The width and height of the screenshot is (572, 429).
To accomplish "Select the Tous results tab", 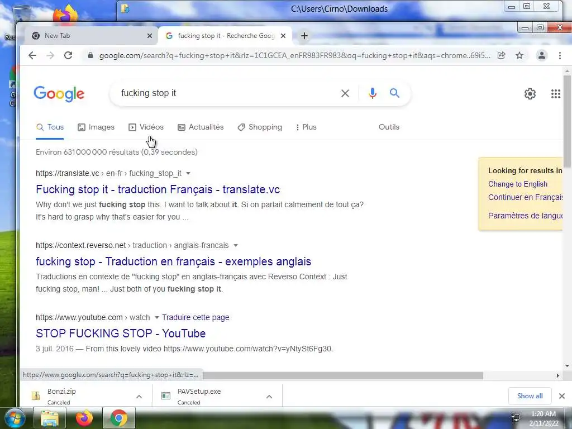I will click(x=50, y=127).
